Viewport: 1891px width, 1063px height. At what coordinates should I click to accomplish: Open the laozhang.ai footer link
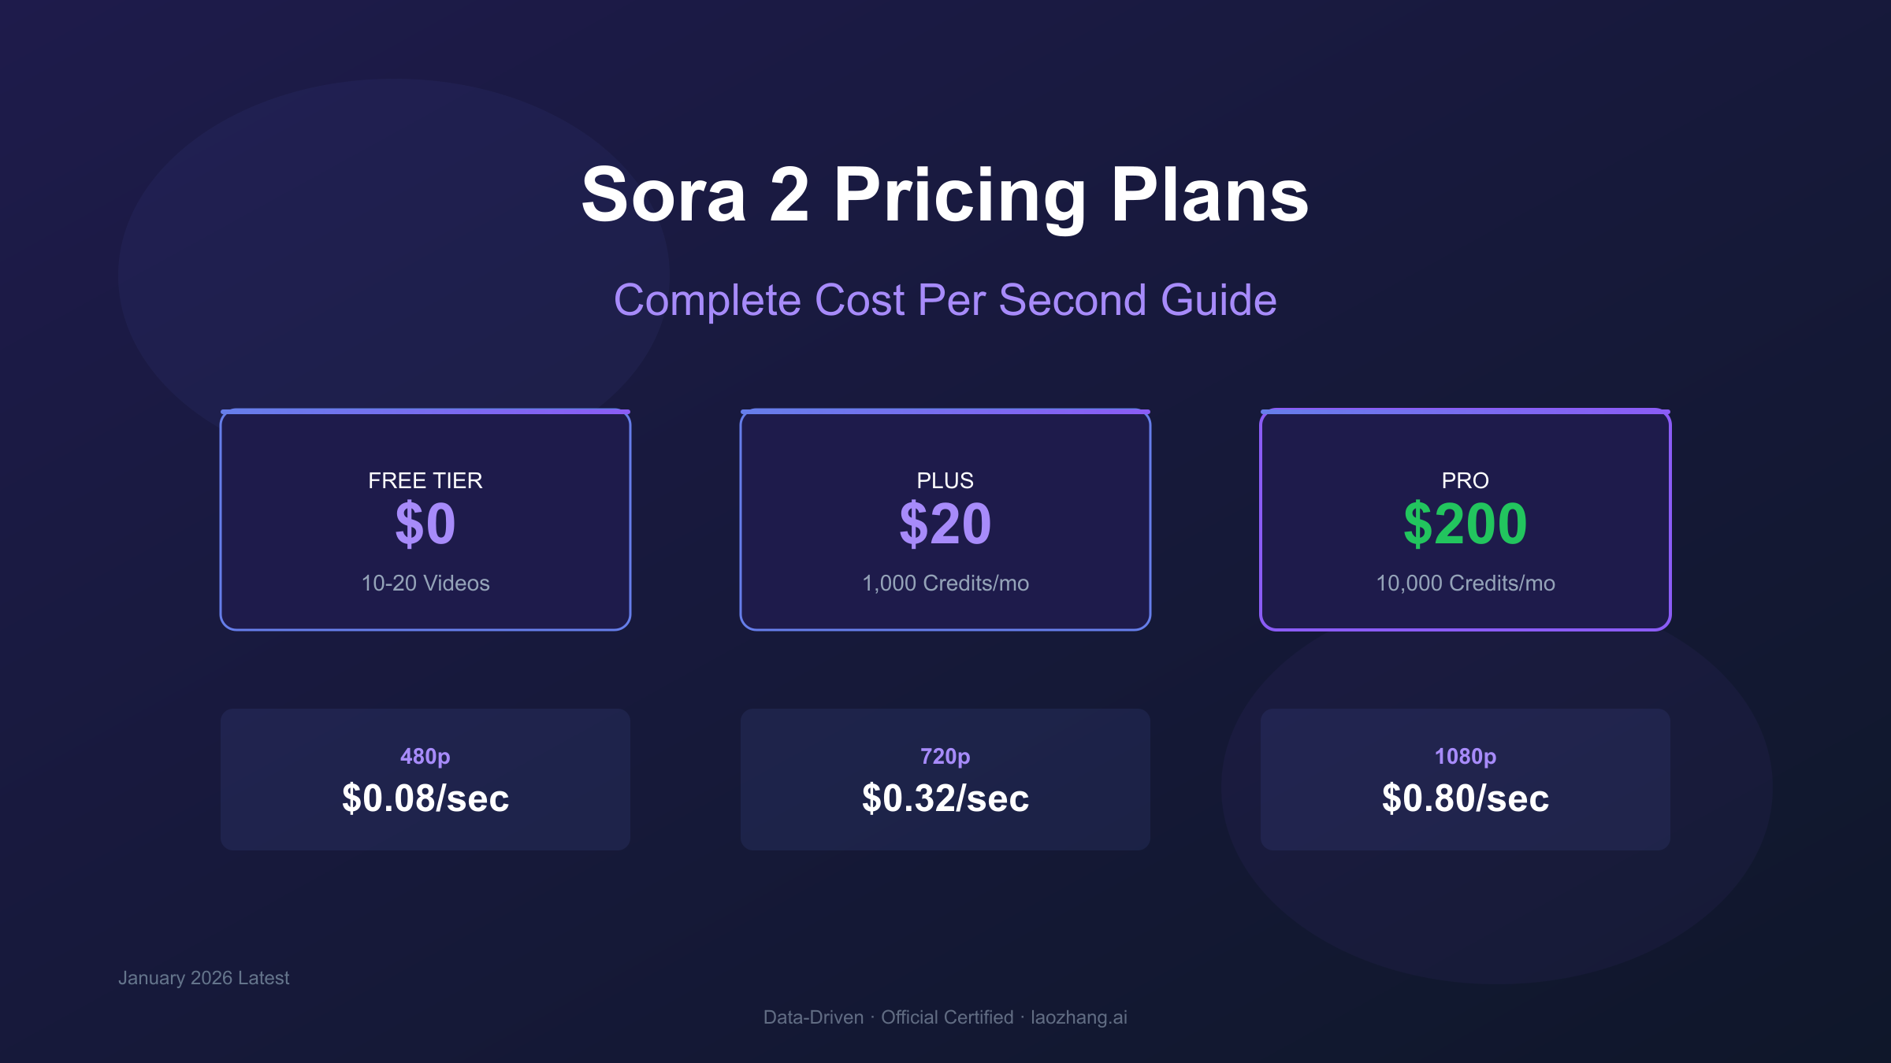point(1079,1017)
